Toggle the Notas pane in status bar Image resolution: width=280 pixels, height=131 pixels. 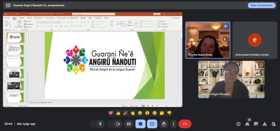[x=125, y=106]
